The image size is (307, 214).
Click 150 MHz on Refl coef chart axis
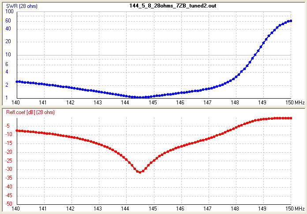(295, 209)
